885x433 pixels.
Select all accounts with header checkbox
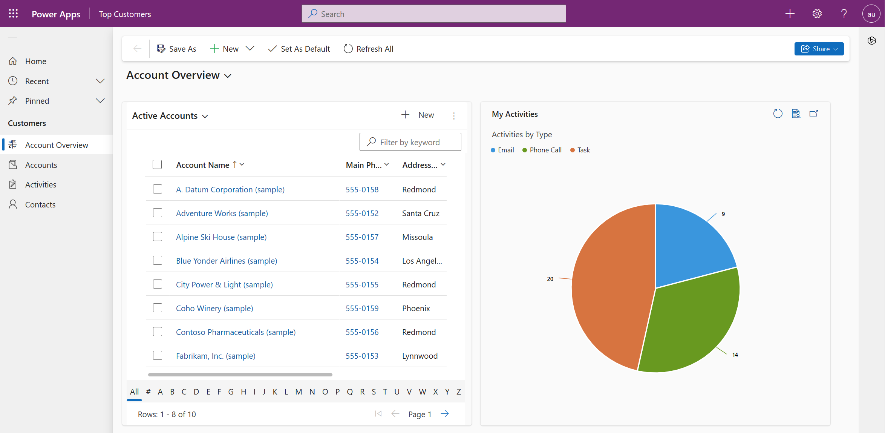[157, 164]
